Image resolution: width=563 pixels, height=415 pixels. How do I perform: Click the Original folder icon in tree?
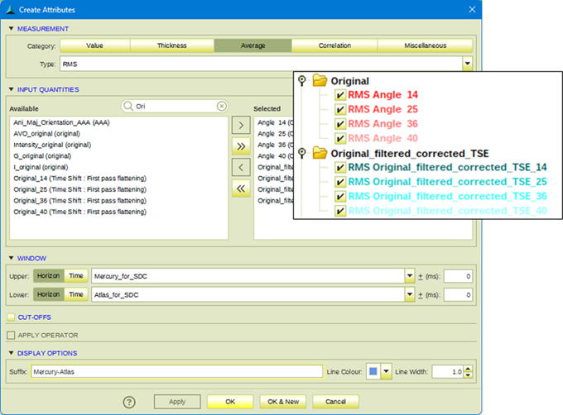coord(319,81)
